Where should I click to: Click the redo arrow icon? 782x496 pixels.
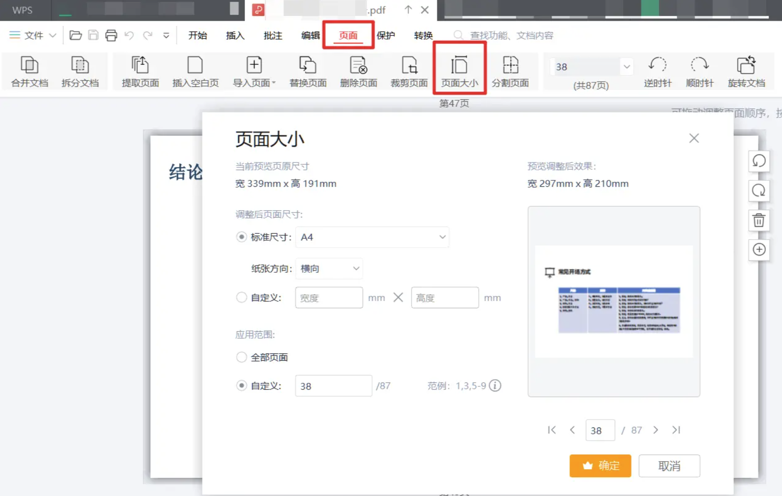[147, 35]
